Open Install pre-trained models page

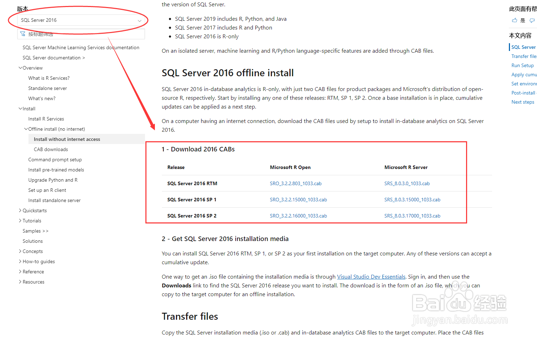click(56, 170)
